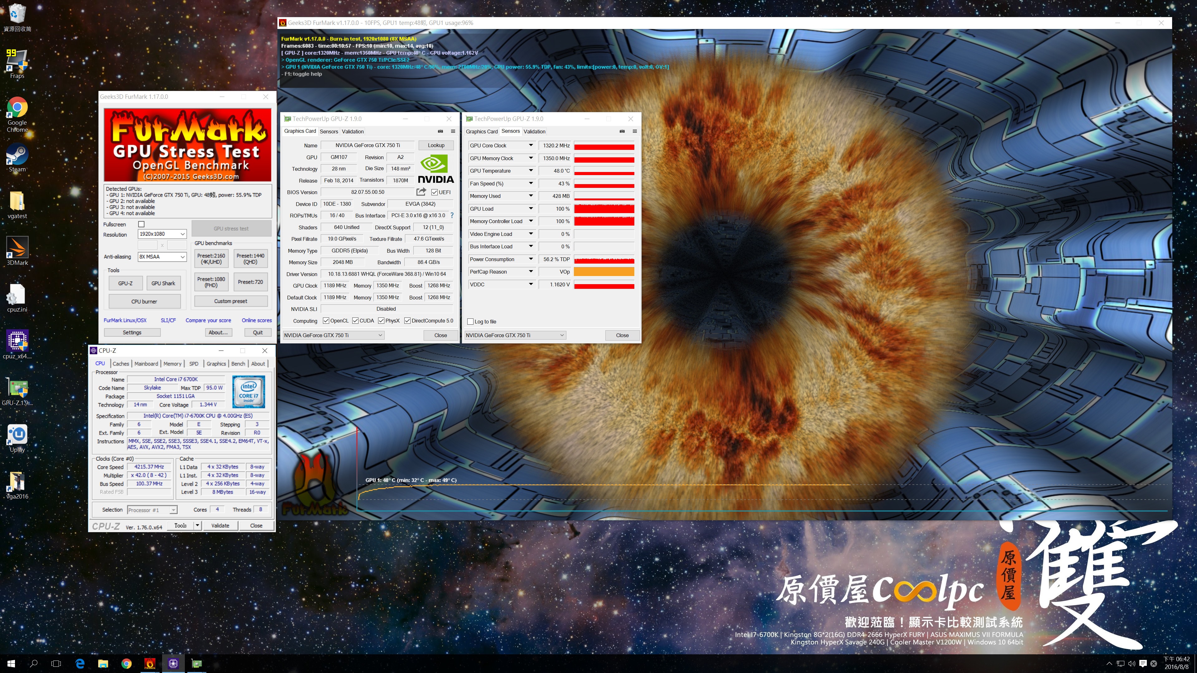This screenshot has height=673, width=1197.
Task: Open the GPU-Z 1.9 desktop icon
Action: (x=17, y=391)
